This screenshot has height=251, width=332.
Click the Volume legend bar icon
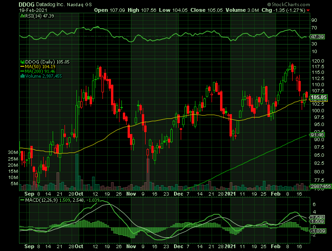[22, 76]
